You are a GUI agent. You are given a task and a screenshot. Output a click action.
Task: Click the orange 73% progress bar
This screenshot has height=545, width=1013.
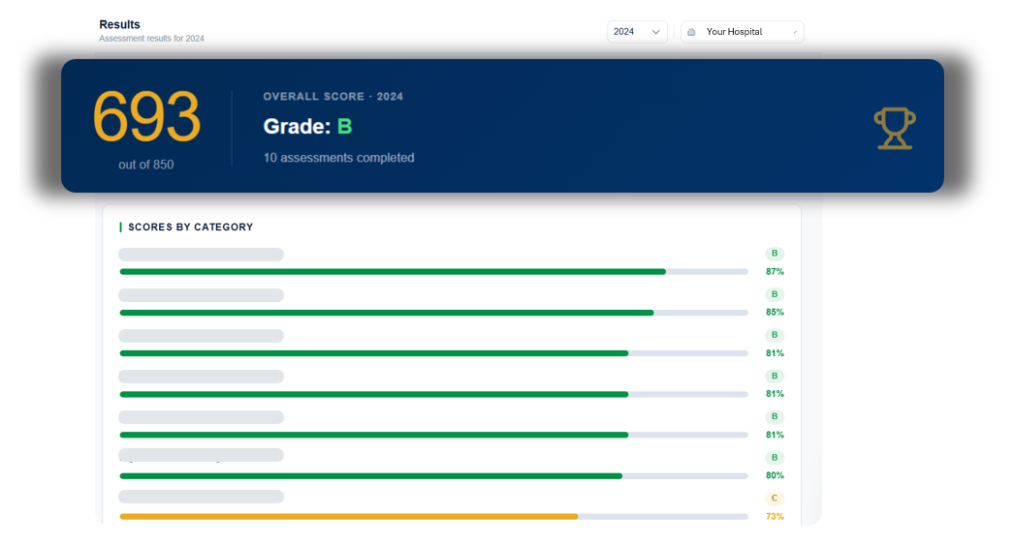coord(433,517)
